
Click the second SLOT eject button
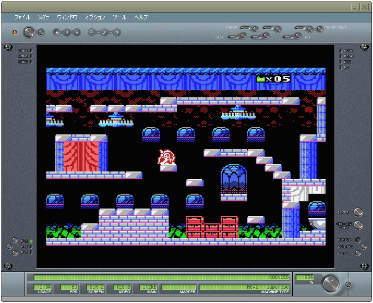(x=266, y=36)
